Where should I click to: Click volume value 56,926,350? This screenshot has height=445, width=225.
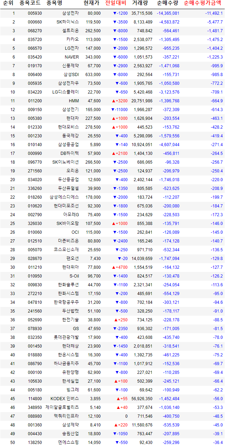142,399
